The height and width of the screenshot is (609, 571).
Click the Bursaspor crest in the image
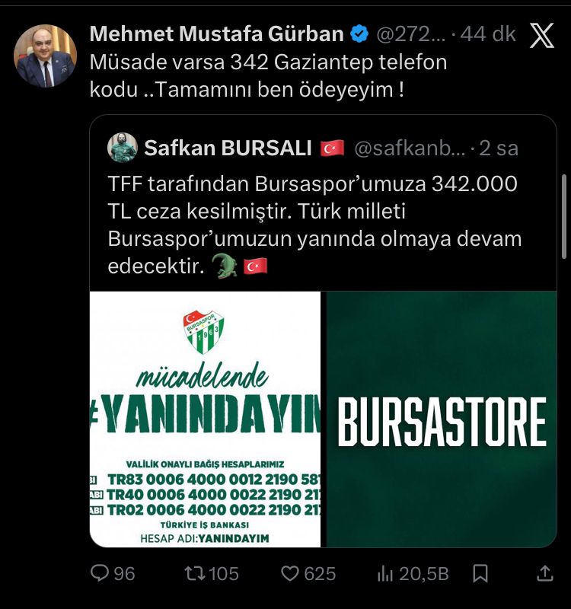(x=203, y=332)
